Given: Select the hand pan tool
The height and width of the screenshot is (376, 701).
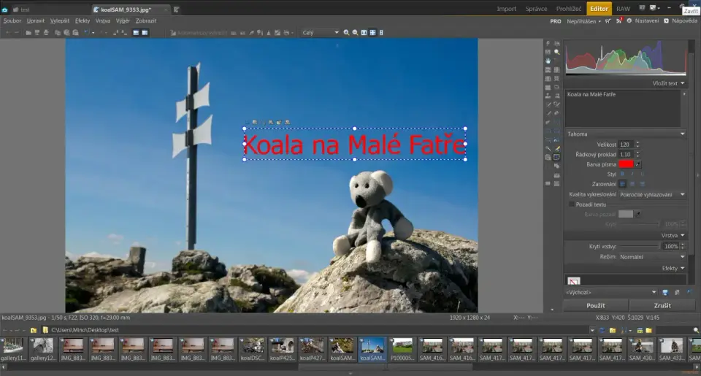Looking at the screenshot, I should tap(548, 61).
